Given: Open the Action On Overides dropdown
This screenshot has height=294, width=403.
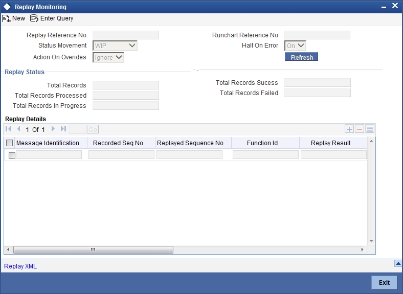Looking at the screenshot, I should point(108,58).
